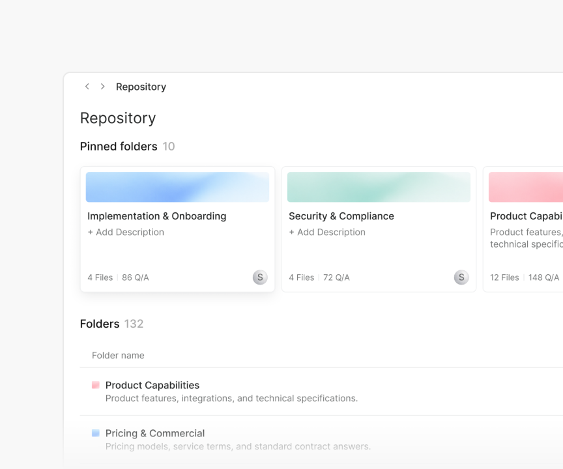
Task: Click the green gradient banner of Security & Compliance
Action: [x=379, y=187]
